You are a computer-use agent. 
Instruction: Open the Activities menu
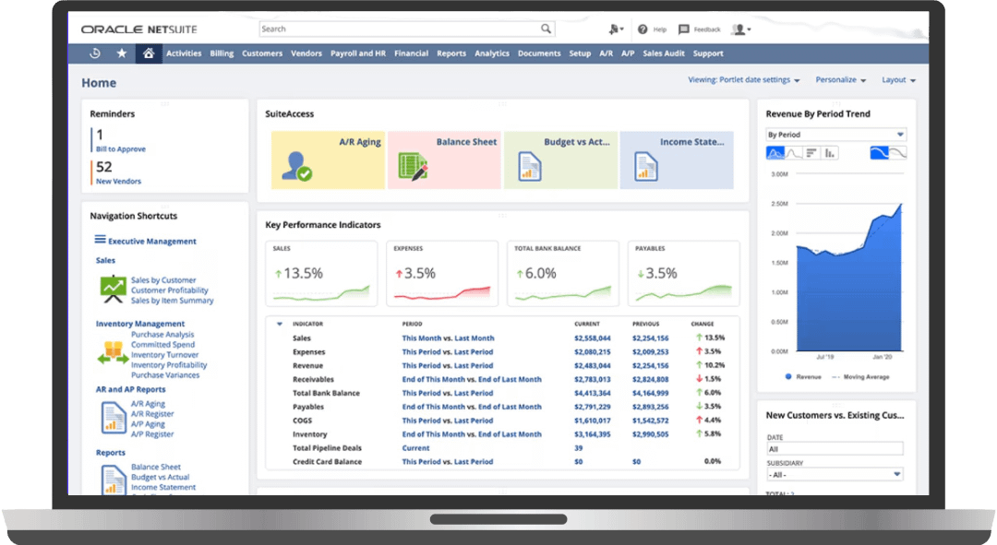(184, 53)
